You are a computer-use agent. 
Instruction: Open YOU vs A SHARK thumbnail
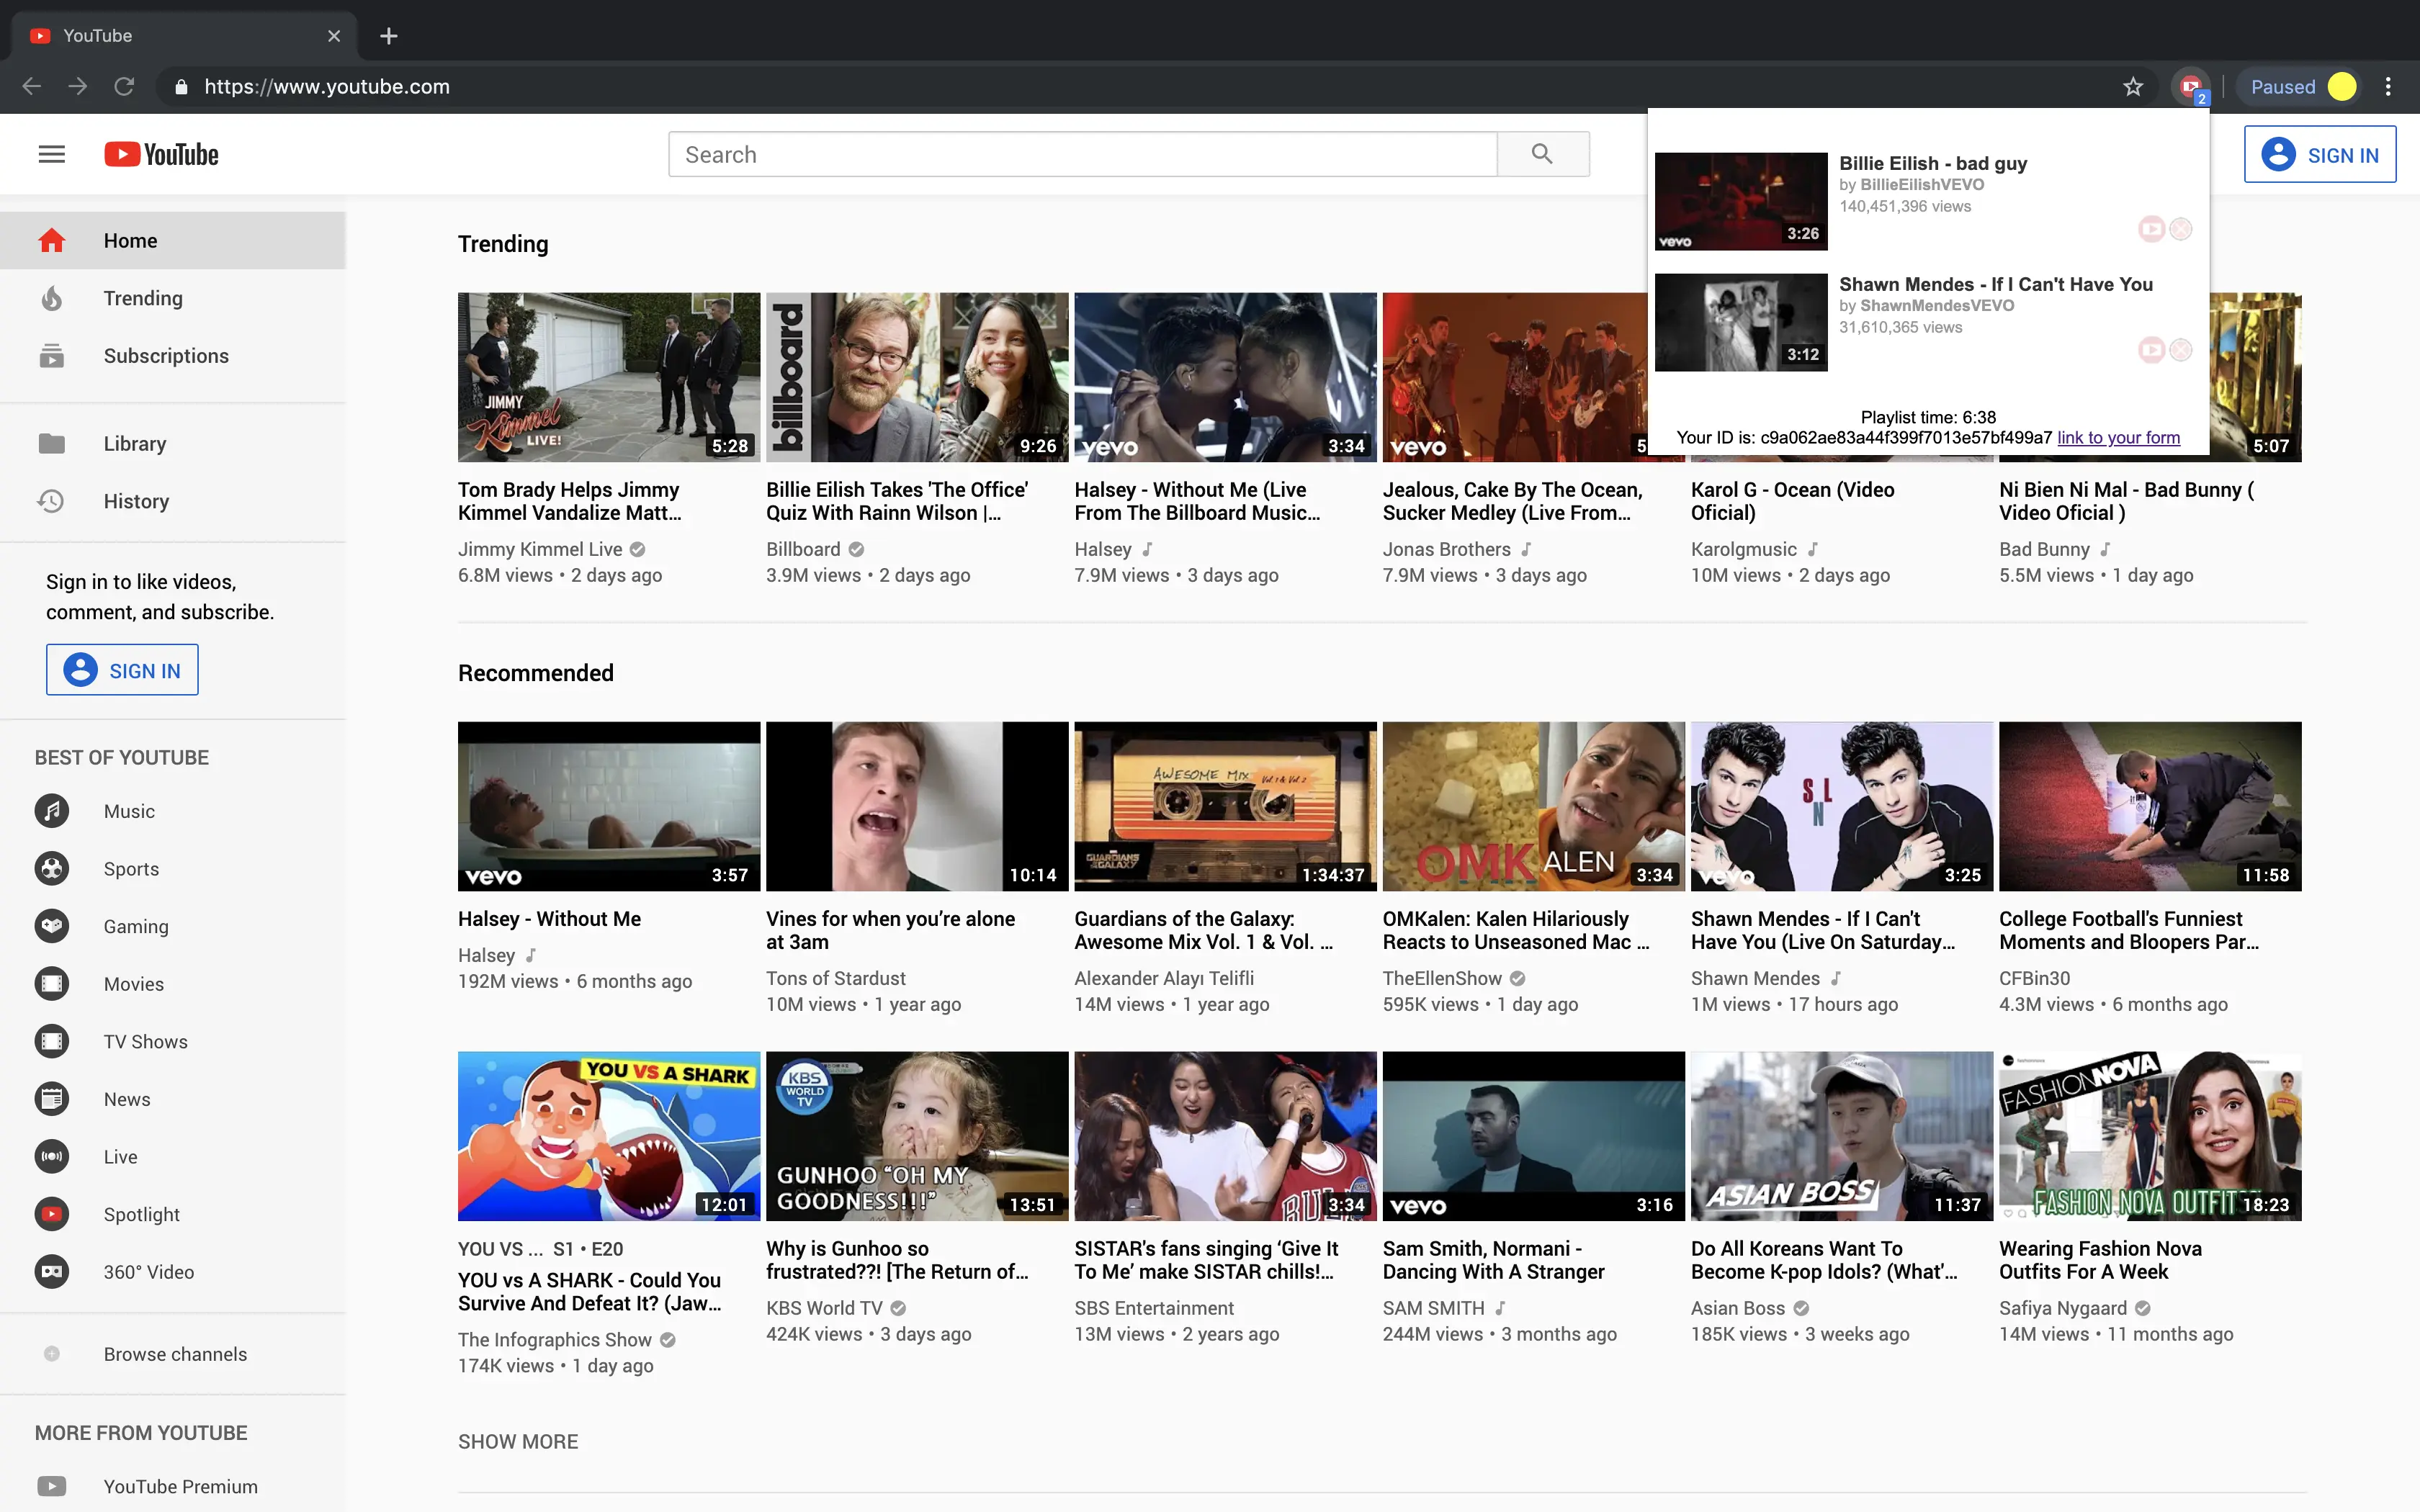coord(609,1136)
